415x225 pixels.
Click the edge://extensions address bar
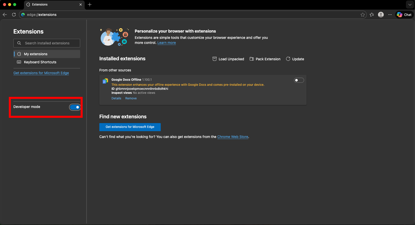(x=193, y=15)
